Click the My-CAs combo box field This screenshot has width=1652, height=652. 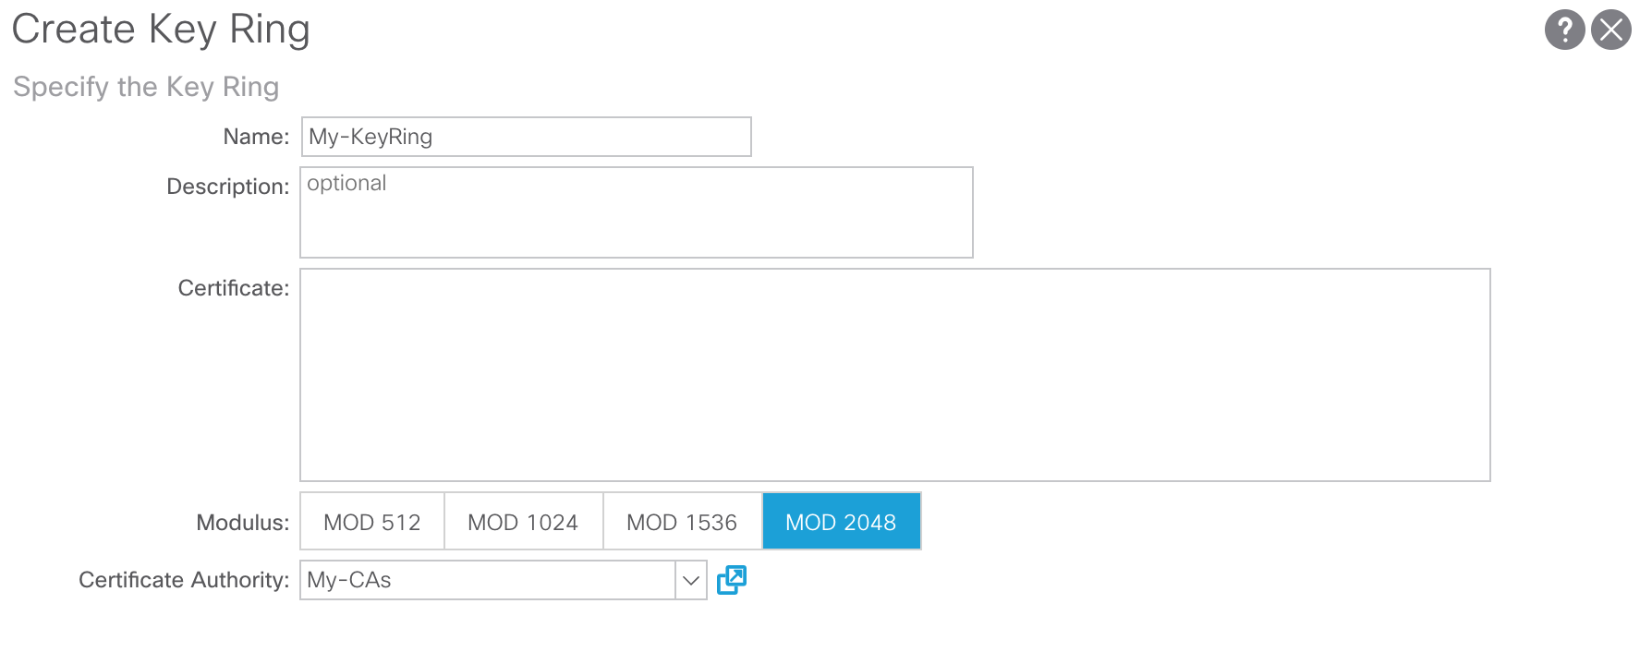click(487, 580)
